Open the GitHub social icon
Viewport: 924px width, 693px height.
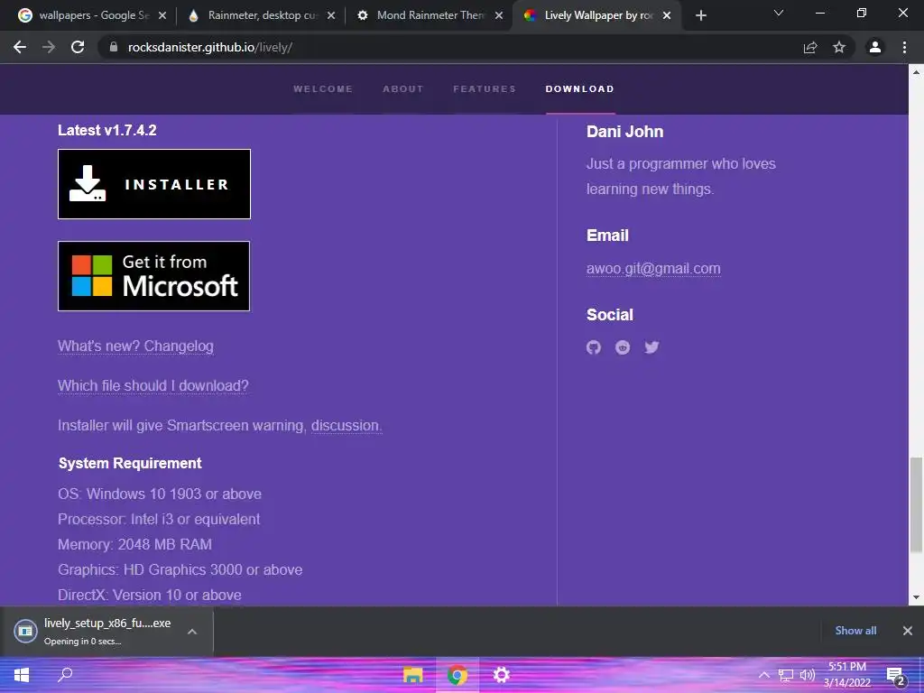pos(594,347)
